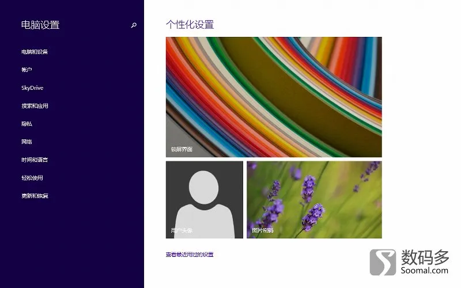Open 搜索和应用 settings category
The height and width of the screenshot is (288, 461).
pyautogui.click(x=35, y=106)
